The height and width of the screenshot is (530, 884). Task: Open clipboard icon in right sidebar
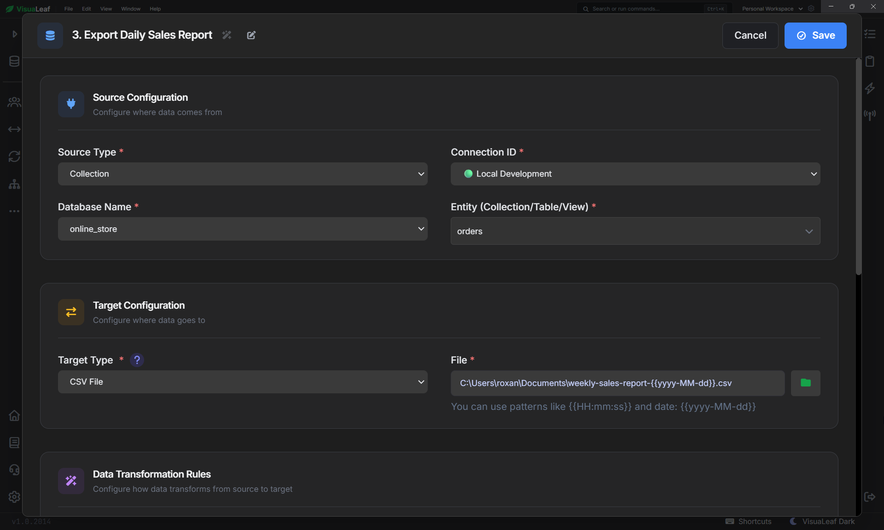pos(870,61)
